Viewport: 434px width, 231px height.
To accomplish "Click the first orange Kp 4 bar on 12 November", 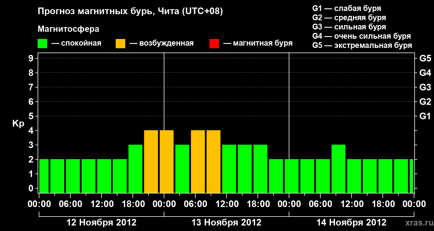I will [151, 161].
